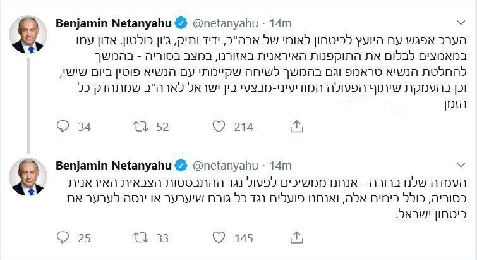The width and height of the screenshot is (477, 260).
Task: Retweet the tweet showing 52 retweets
Action: (x=140, y=127)
